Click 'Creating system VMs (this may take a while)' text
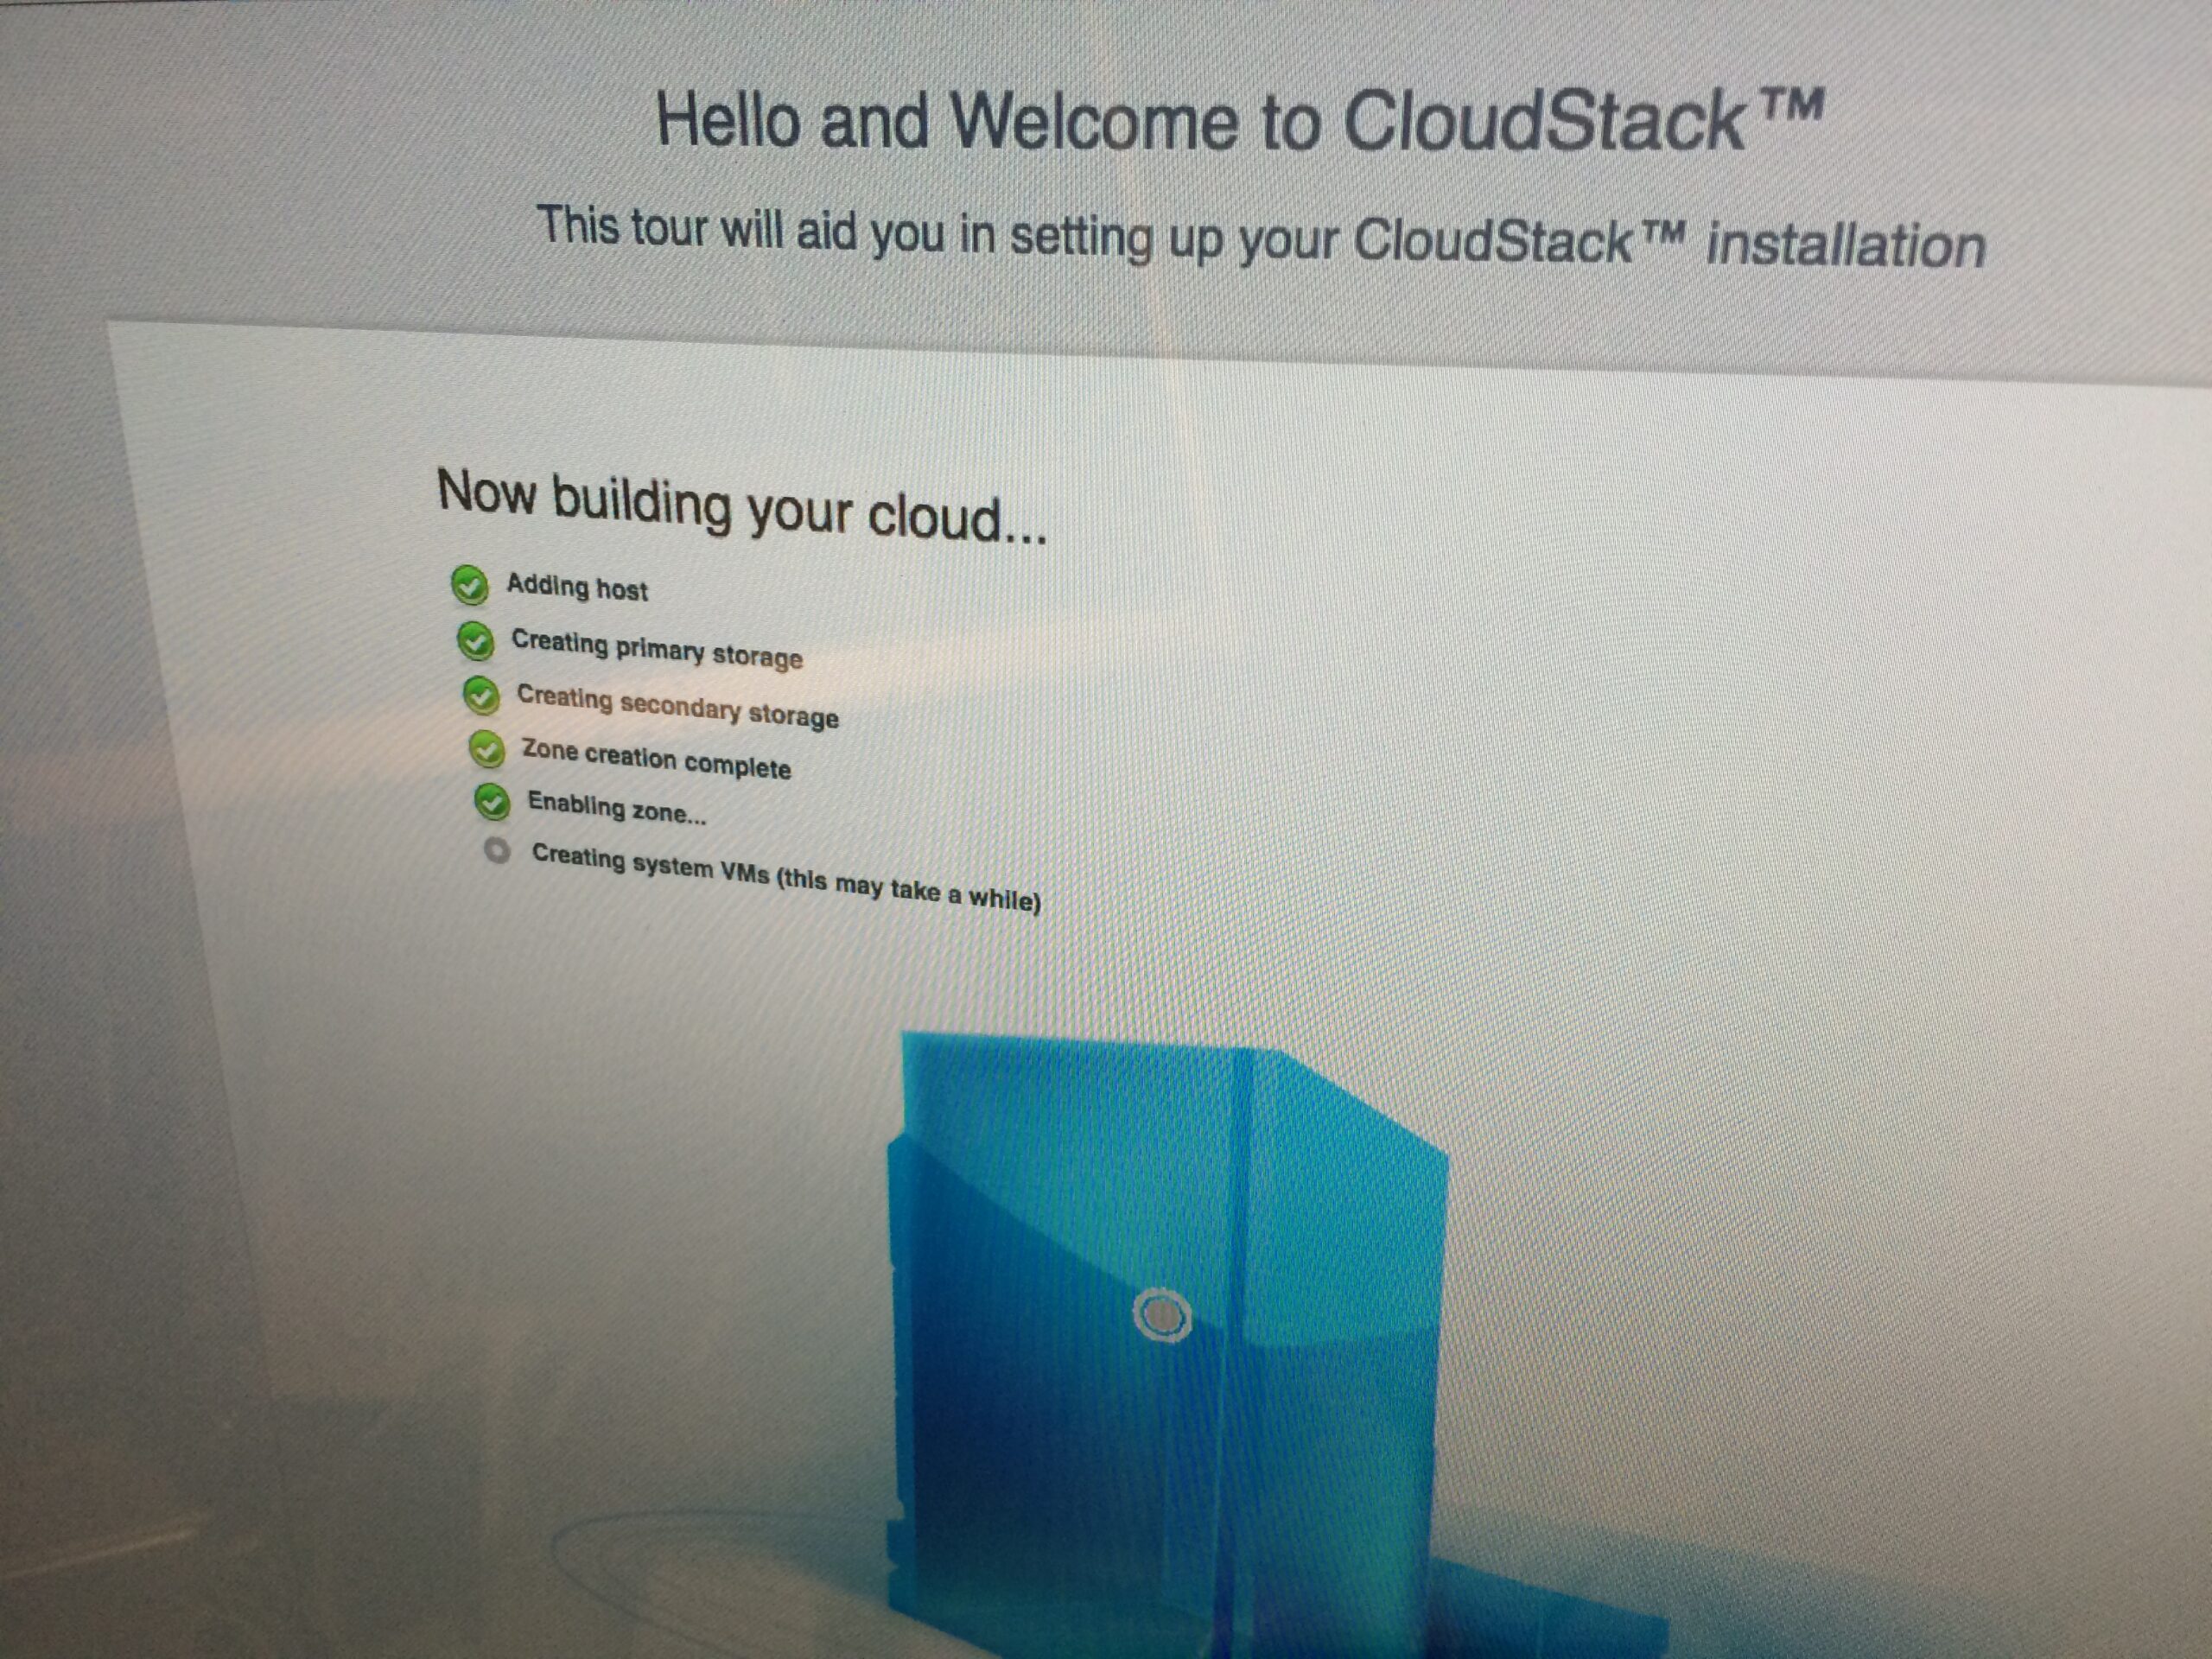This screenshot has height=1659, width=2212. (x=786, y=878)
